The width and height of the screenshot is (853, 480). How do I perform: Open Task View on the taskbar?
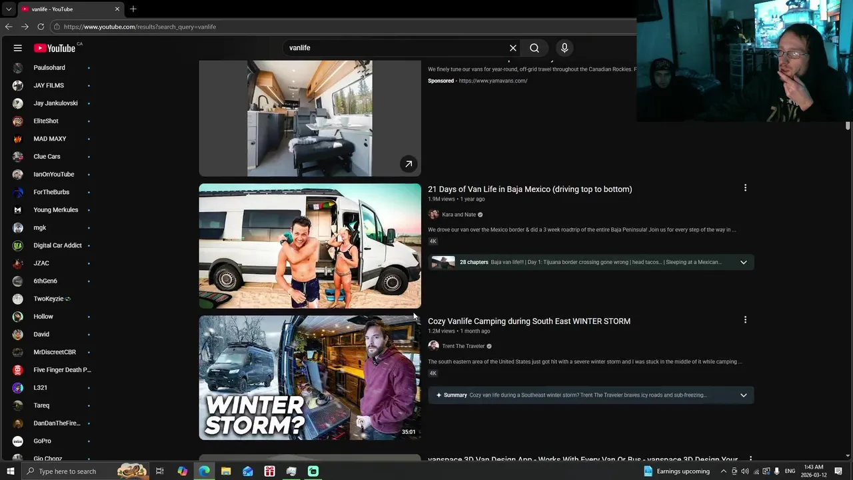[x=160, y=471]
